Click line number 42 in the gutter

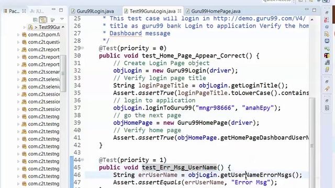click(77, 145)
